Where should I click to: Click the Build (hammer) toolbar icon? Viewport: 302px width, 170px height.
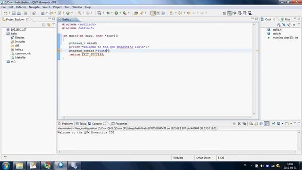[80, 13]
